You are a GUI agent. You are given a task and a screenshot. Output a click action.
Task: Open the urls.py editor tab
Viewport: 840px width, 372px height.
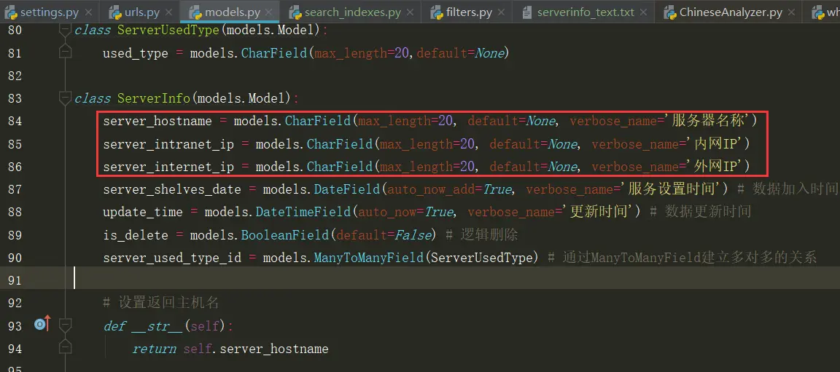(139, 12)
